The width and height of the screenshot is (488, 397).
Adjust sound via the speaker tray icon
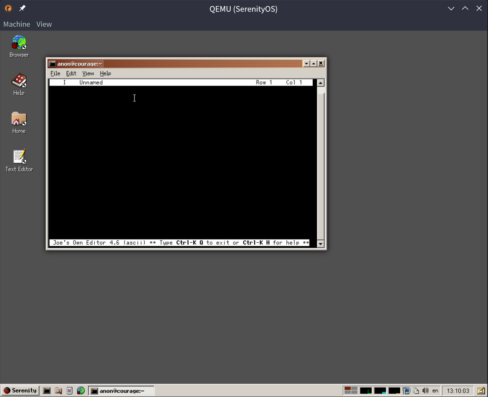tap(425, 390)
